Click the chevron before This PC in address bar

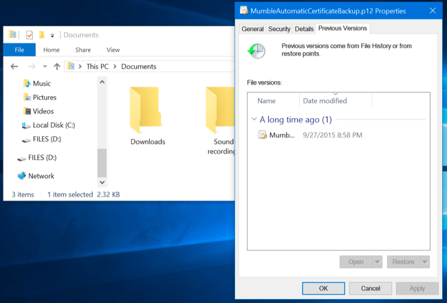tap(80, 67)
